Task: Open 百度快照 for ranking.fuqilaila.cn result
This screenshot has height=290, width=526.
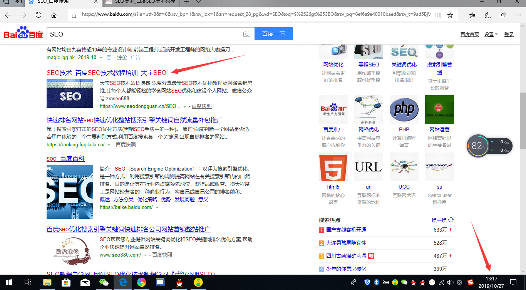Action: click(126, 145)
